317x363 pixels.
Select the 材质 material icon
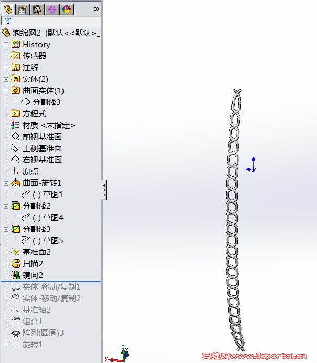coord(16,125)
